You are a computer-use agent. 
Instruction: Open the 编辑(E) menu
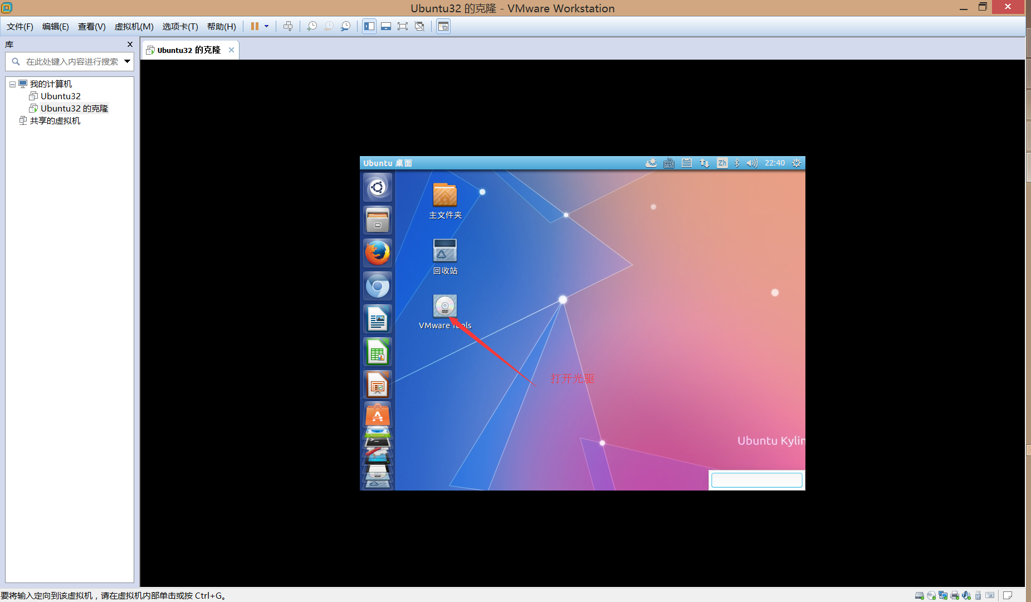pos(56,26)
